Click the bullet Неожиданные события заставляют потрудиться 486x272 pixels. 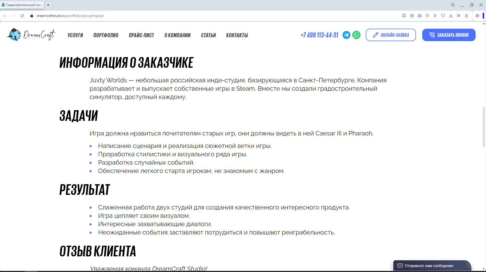pos(217,232)
